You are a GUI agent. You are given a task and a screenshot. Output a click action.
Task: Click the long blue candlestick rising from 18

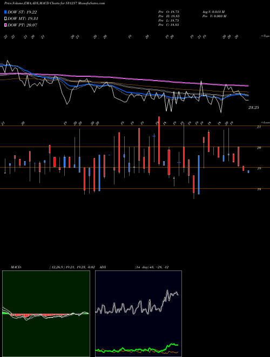(199, 175)
